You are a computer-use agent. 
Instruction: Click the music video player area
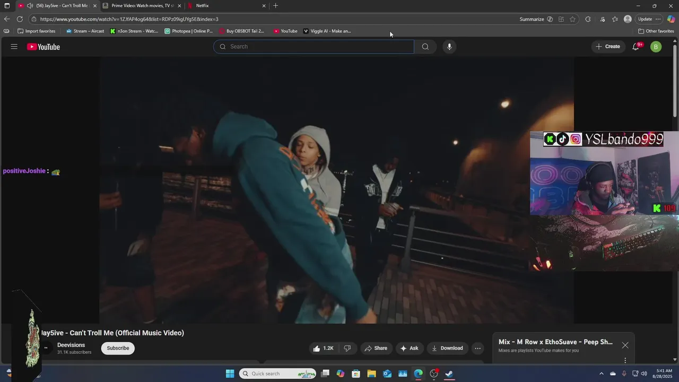pyautogui.click(x=336, y=190)
